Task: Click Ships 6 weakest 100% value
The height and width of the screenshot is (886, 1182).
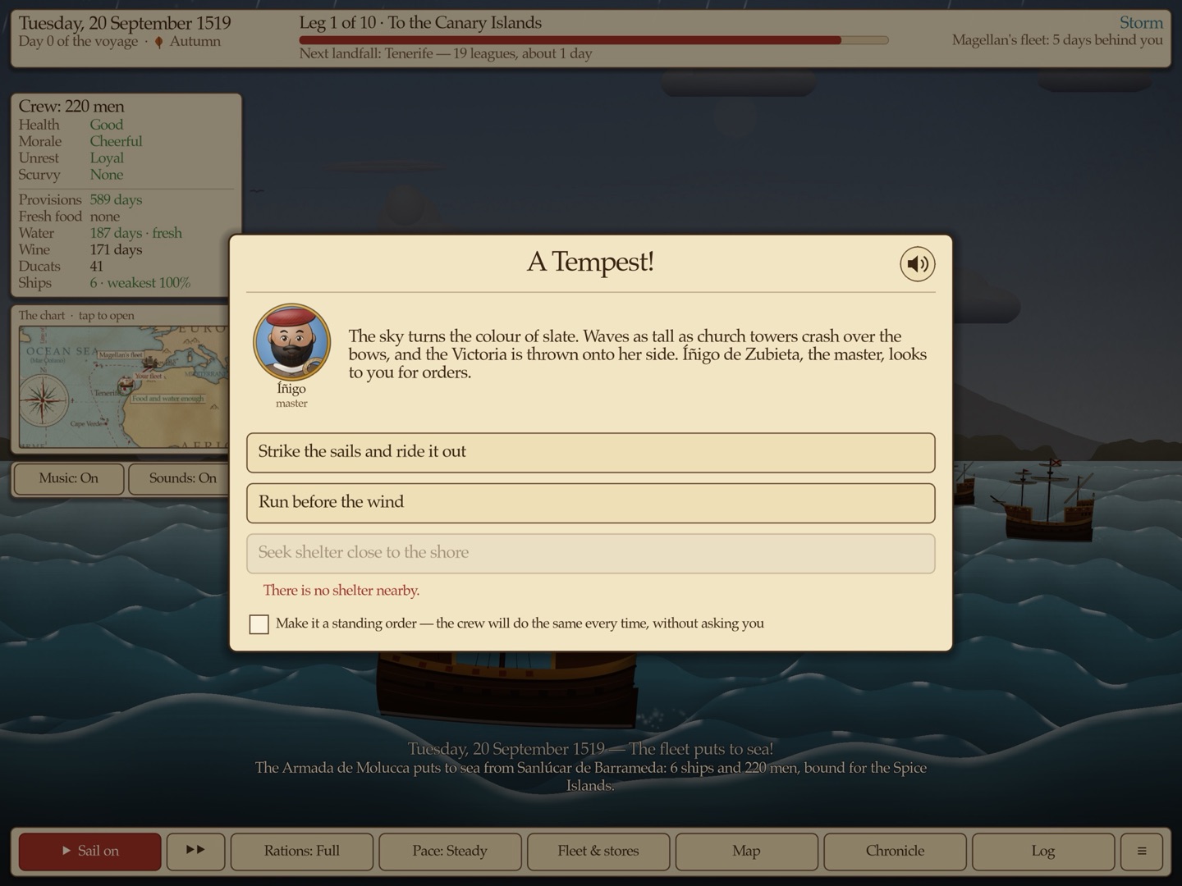Action: pos(140,283)
